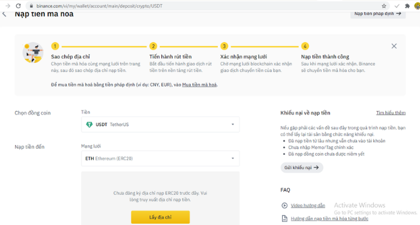Screen dimensions: 420x225
Task: Click the browser forward arrow
Action: tap(8, 6)
